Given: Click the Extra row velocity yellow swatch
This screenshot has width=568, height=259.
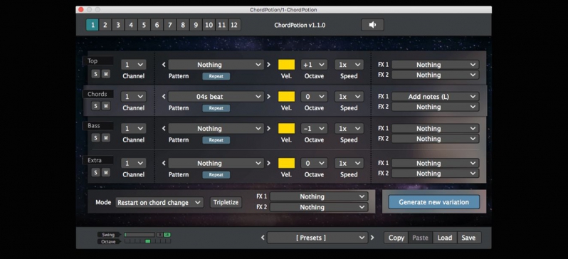Looking at the screenshot, I should click(x=286, y=163).
